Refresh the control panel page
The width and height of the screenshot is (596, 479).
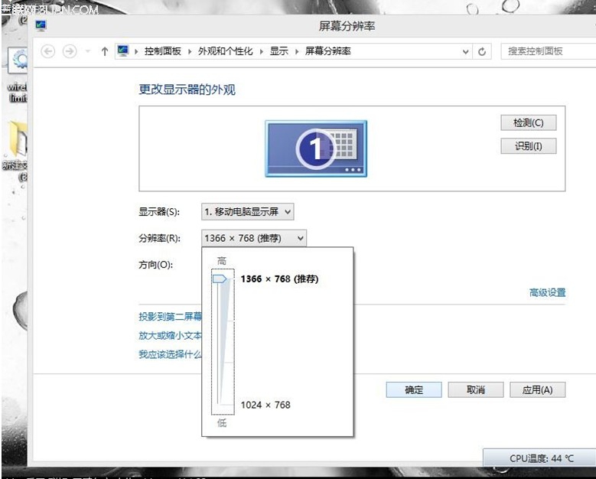click(482, 52)
